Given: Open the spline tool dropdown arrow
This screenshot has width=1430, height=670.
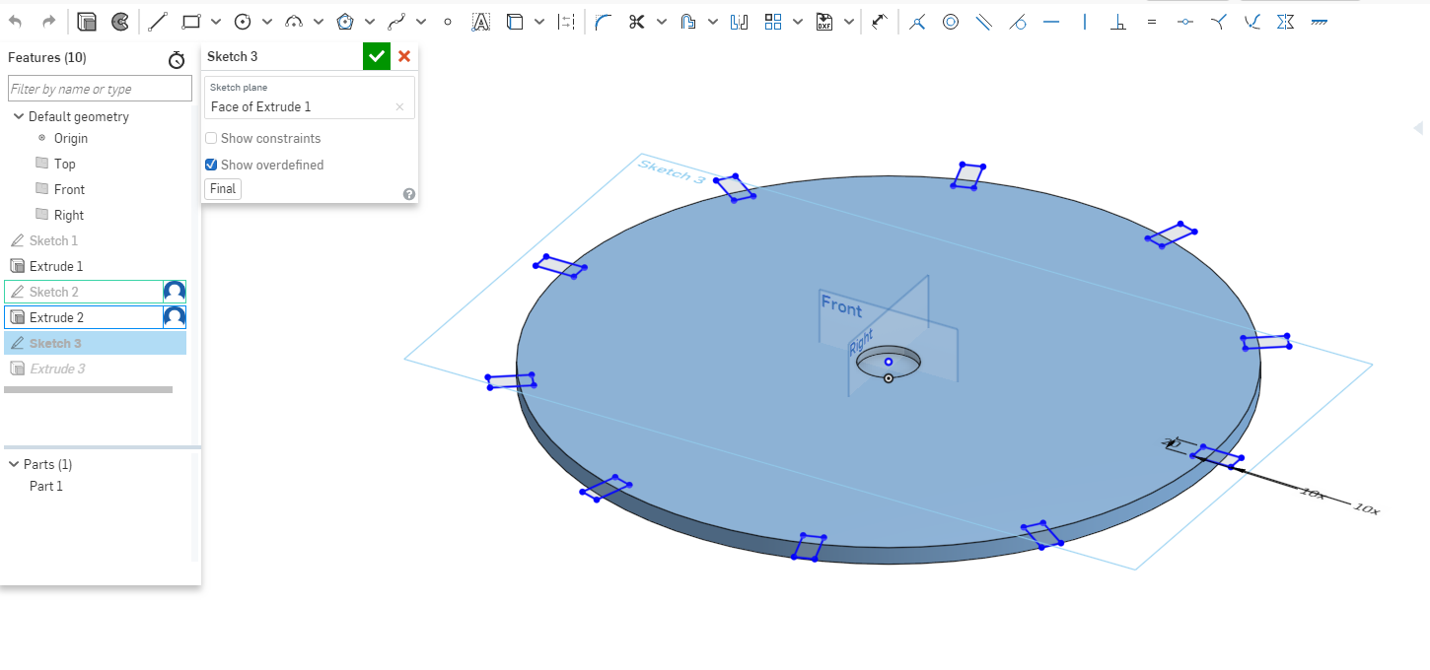Looking at the screenshot, I should (421, 21).
